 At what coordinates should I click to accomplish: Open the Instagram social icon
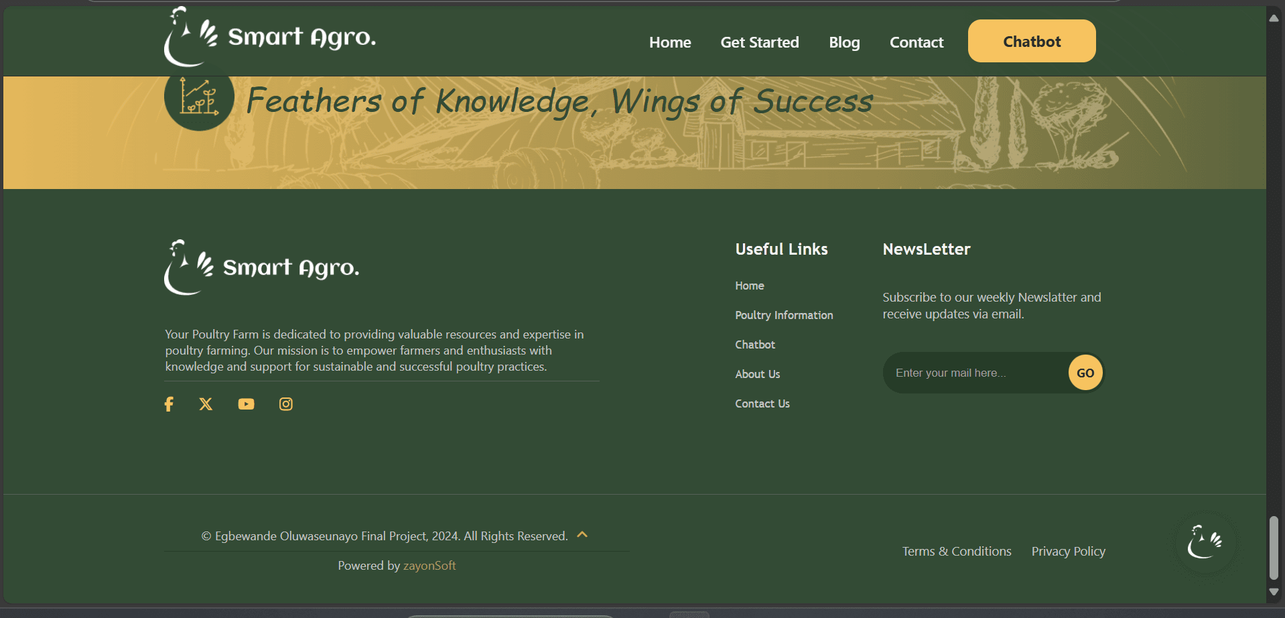tap(286, 404)
